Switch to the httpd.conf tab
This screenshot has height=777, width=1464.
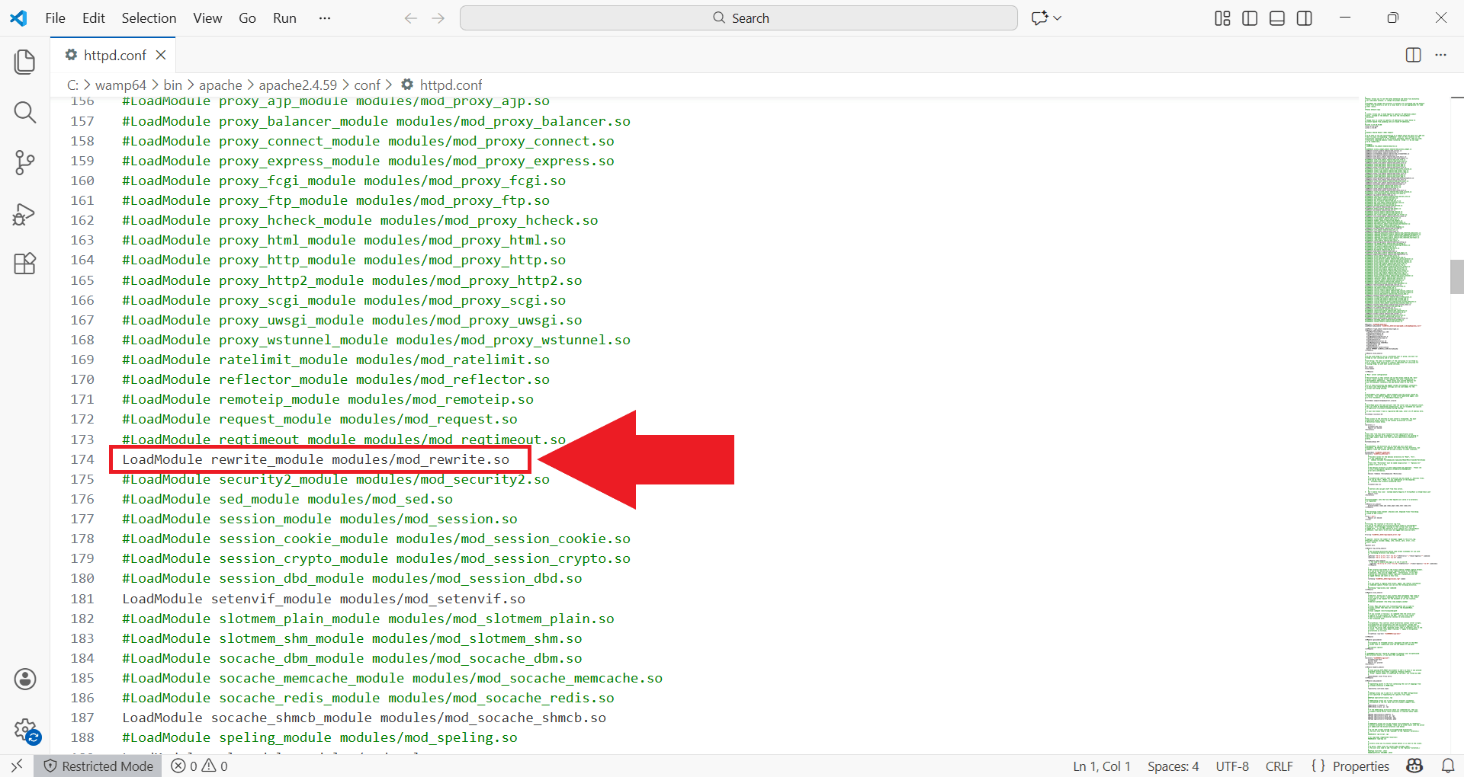pos(112,54)
